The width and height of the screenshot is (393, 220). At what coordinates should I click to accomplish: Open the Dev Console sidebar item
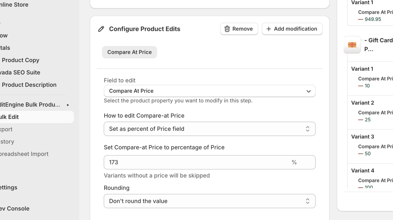(15, 208)
